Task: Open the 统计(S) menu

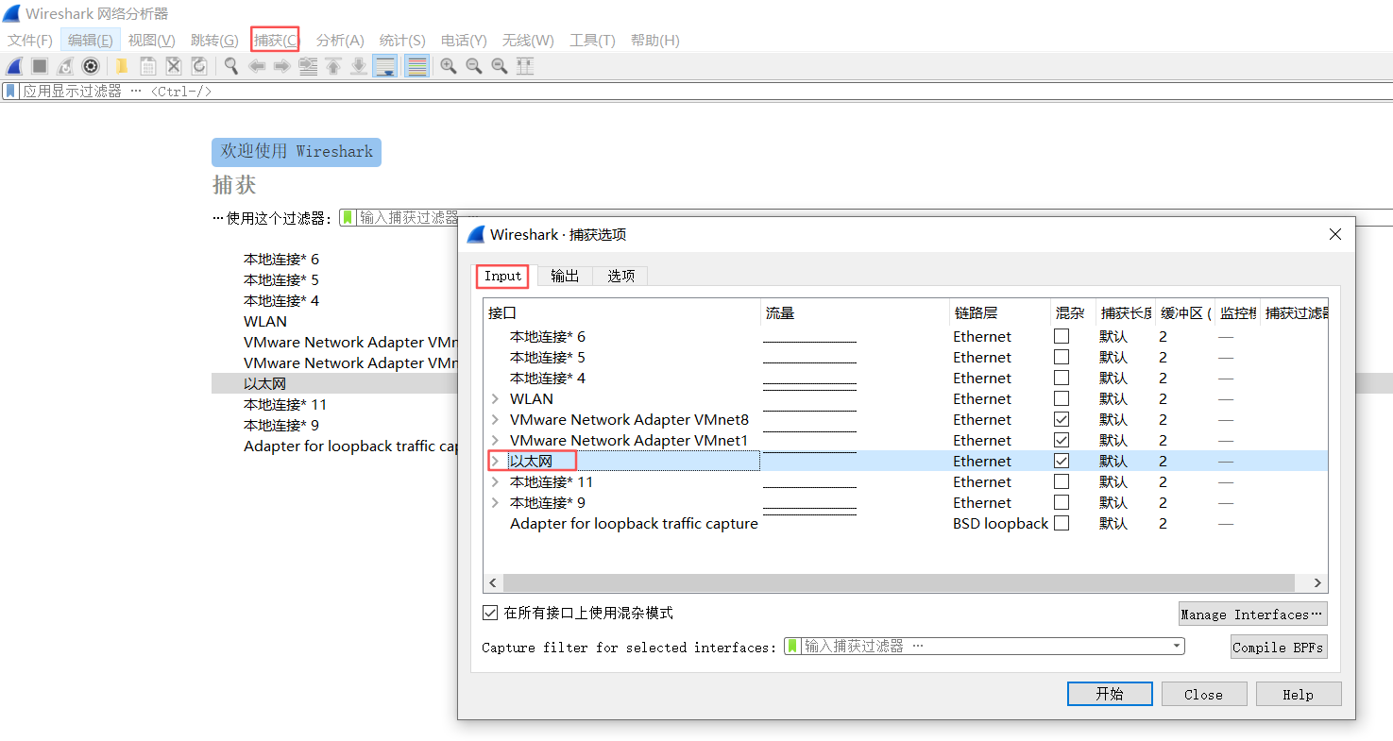Action: point(402,40)
